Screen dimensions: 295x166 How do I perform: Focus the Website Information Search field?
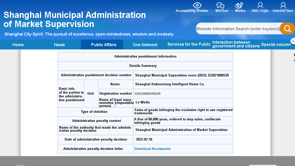click(x=238, y=29)
